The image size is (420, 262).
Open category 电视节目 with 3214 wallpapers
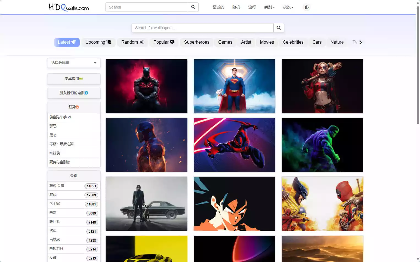(x=74, y=249)
